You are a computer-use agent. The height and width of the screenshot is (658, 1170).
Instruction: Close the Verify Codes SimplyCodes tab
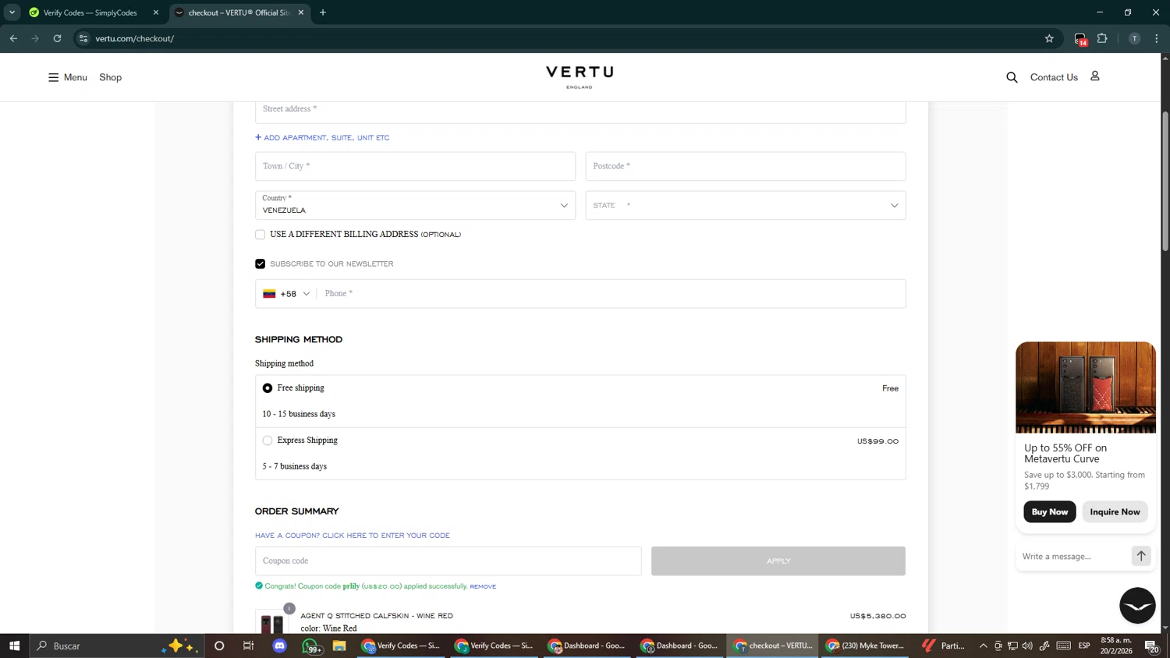[x=156, y=12]
